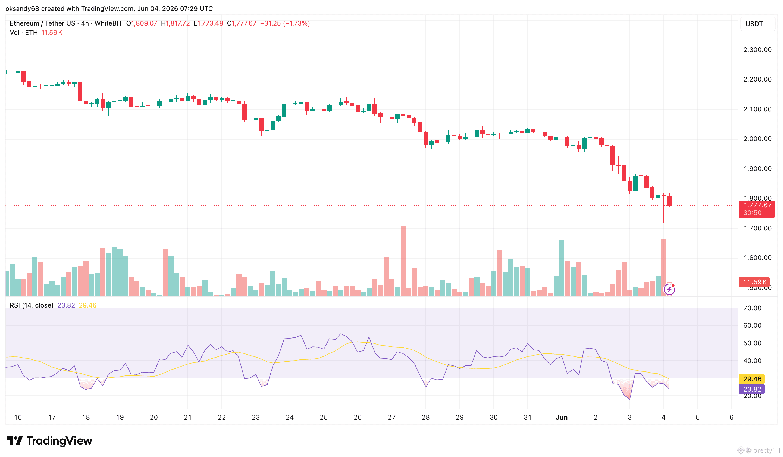The image size is (783, 457).
Task: Click the 2,200.00 price axis label
Action: (757, 79)
